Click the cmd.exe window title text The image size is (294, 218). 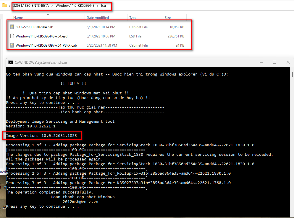pos(41,63)
